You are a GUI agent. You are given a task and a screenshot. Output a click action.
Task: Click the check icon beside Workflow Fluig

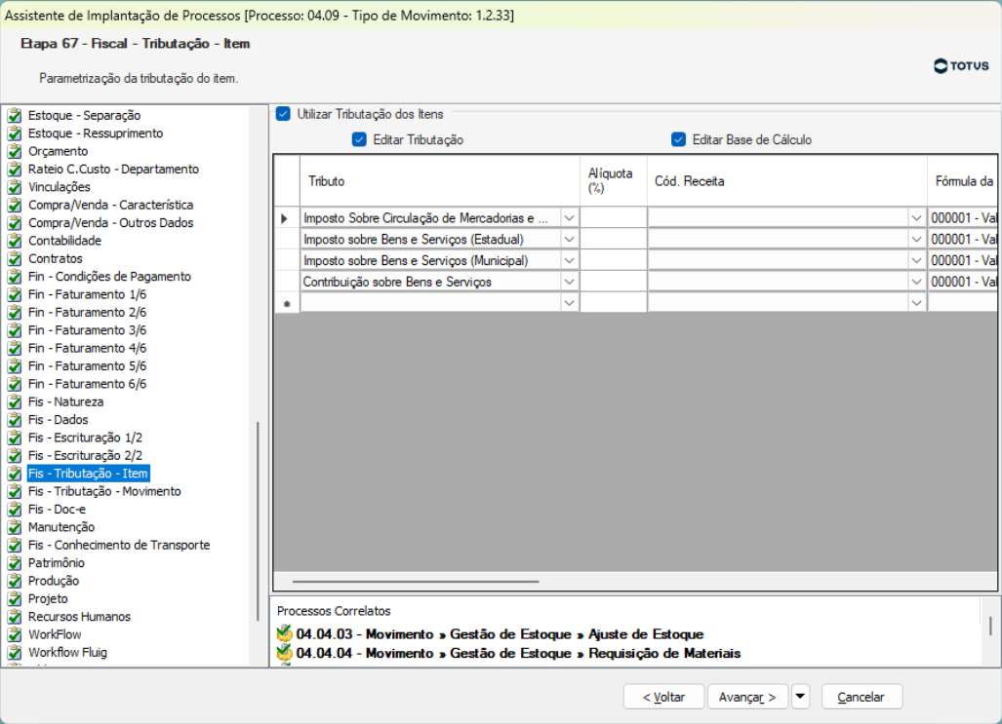coord(15,652)
